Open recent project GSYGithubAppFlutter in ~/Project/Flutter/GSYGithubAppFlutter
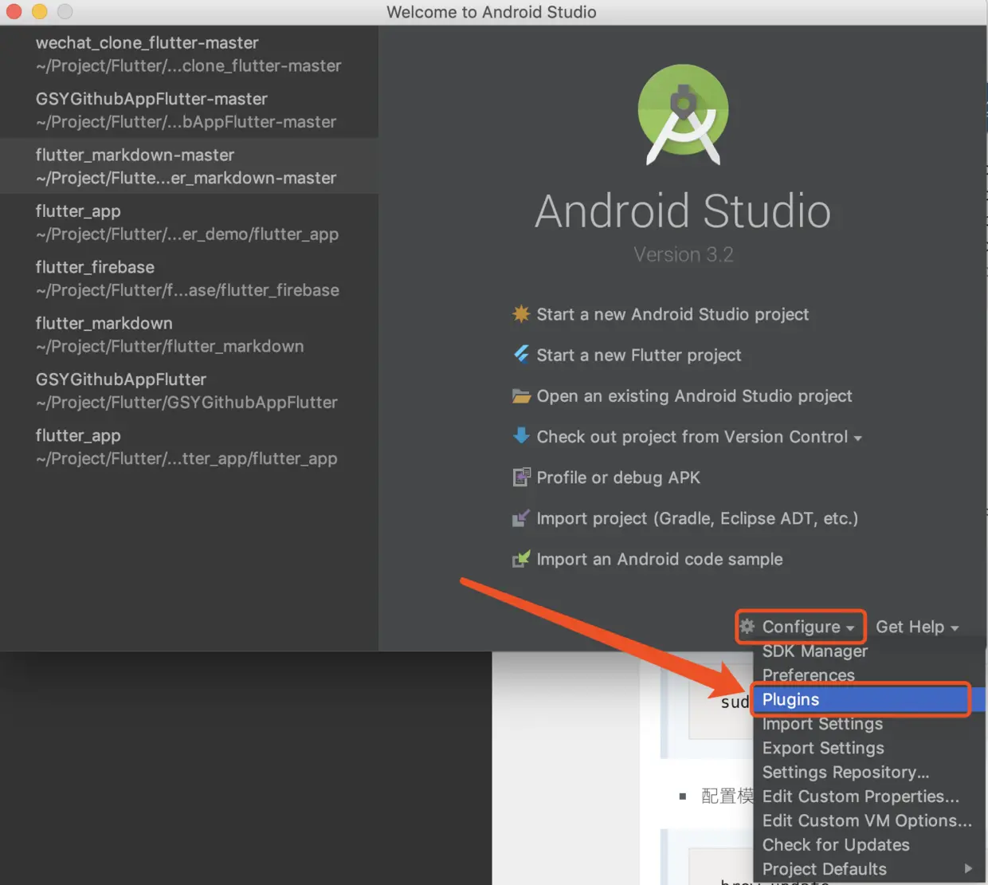The width and height of the screenshot is (988, 885). (x=189, y=391)
